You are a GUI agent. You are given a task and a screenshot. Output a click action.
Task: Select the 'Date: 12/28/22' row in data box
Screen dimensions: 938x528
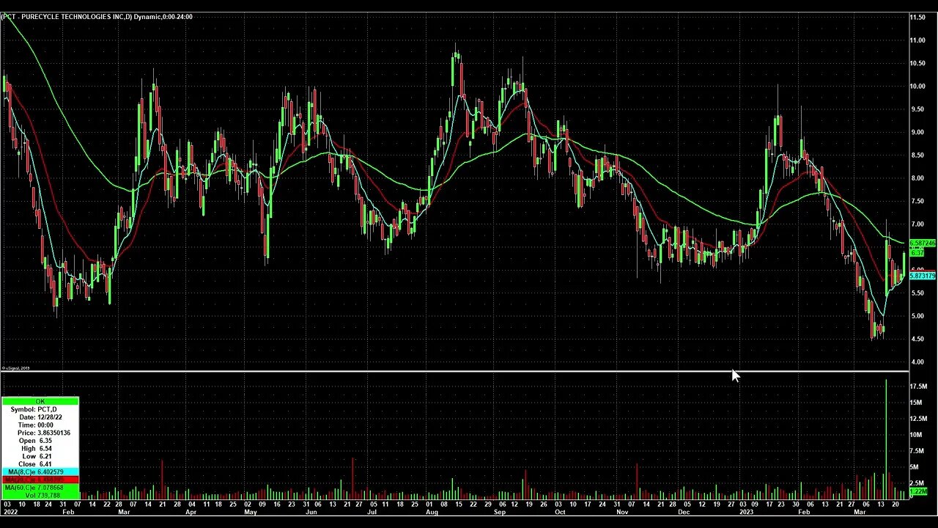tap(40, 417)
